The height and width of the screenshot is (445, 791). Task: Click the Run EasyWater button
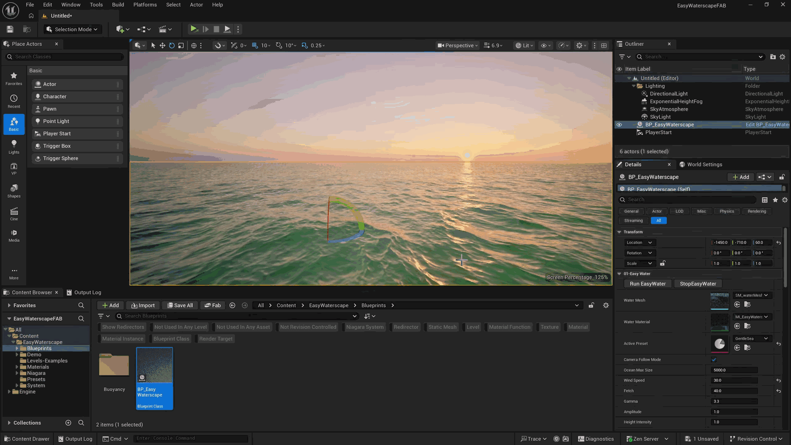point(648,284)
